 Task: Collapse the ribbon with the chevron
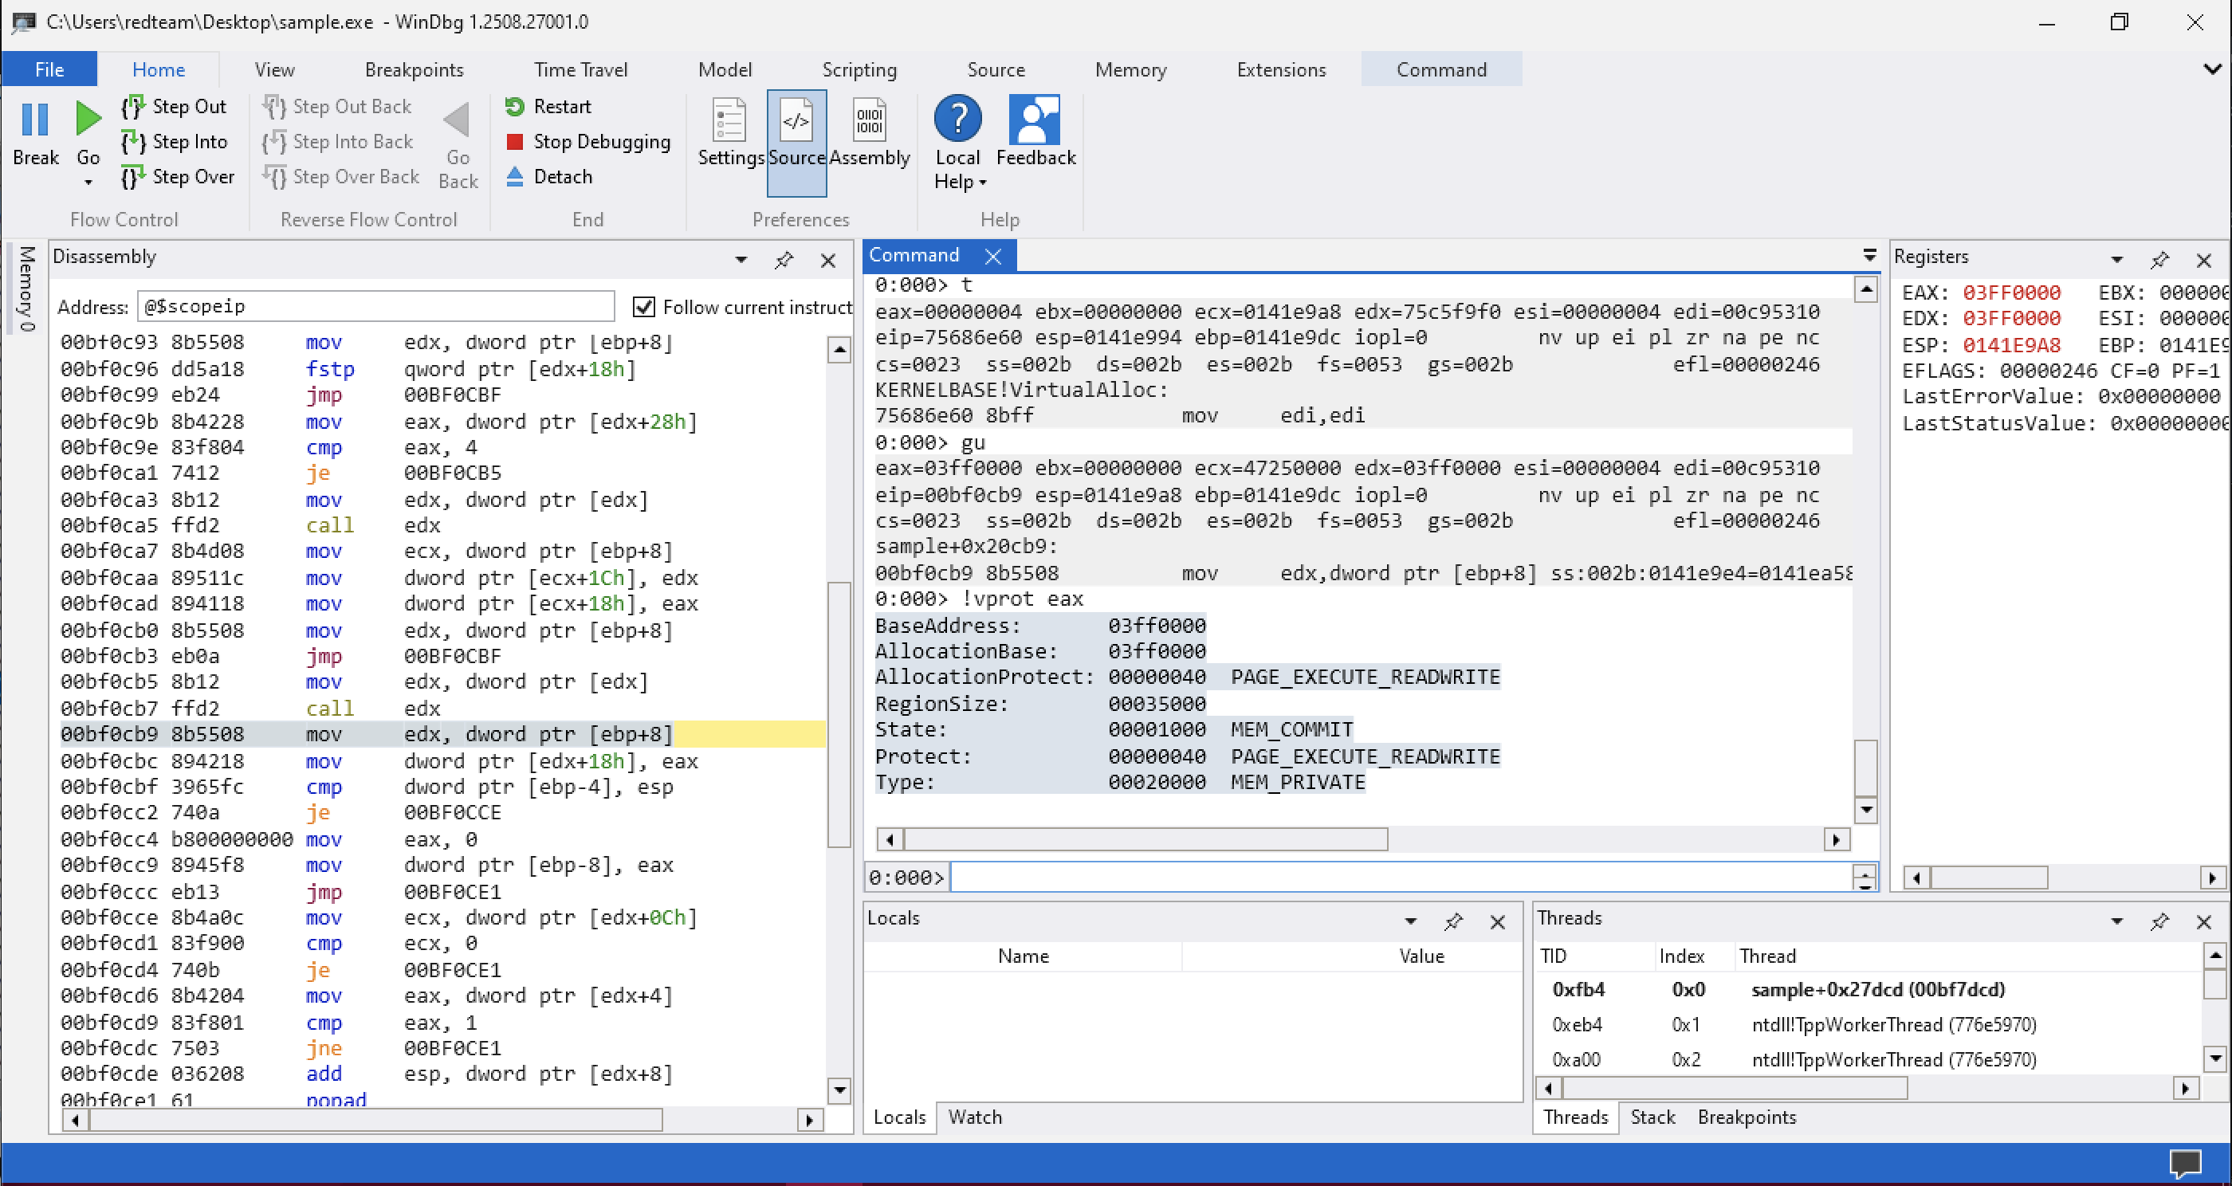click(x=2212, y=69)
